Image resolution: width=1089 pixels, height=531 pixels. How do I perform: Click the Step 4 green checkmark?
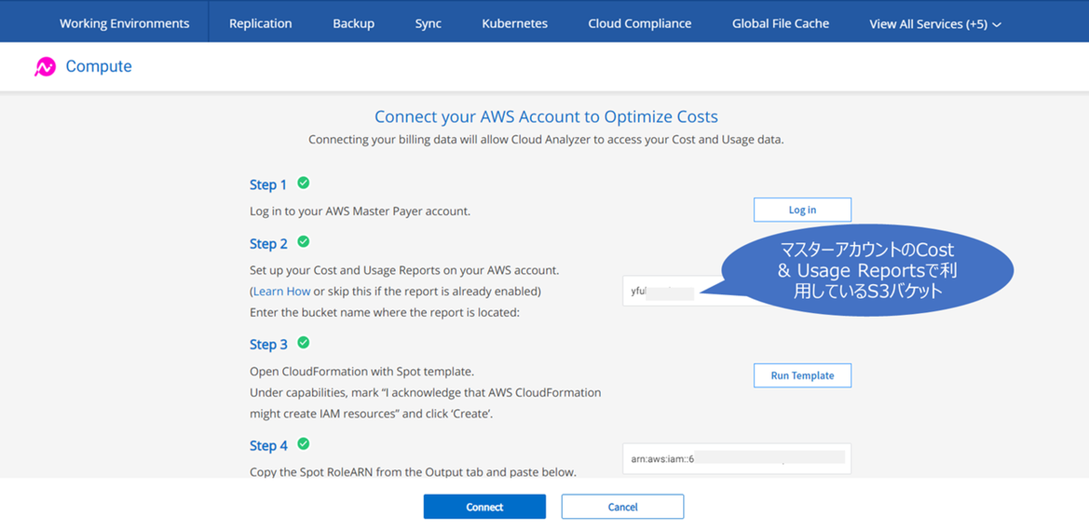303,445
